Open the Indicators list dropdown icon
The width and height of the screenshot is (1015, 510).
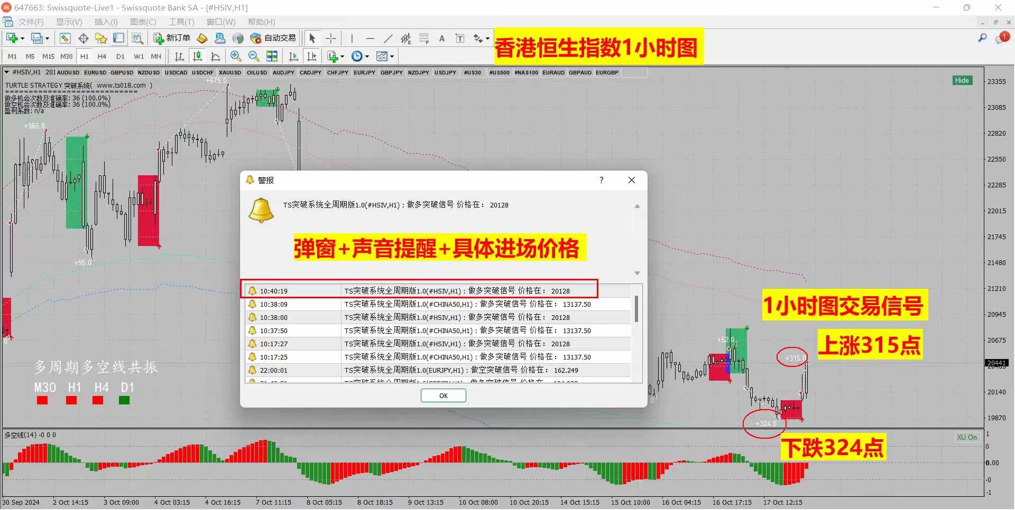tap(336, 56)
